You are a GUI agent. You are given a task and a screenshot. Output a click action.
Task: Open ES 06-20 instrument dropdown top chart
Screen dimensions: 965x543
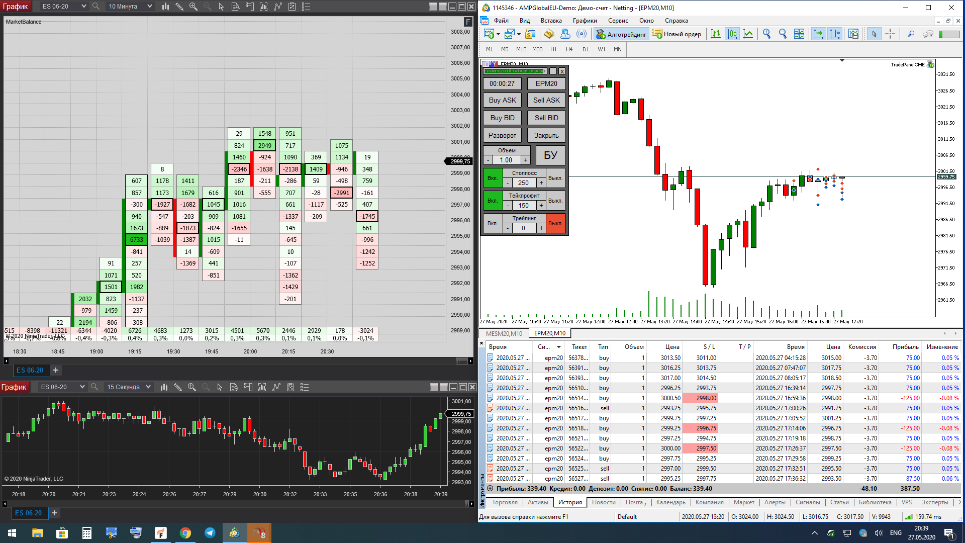point(83,7)
